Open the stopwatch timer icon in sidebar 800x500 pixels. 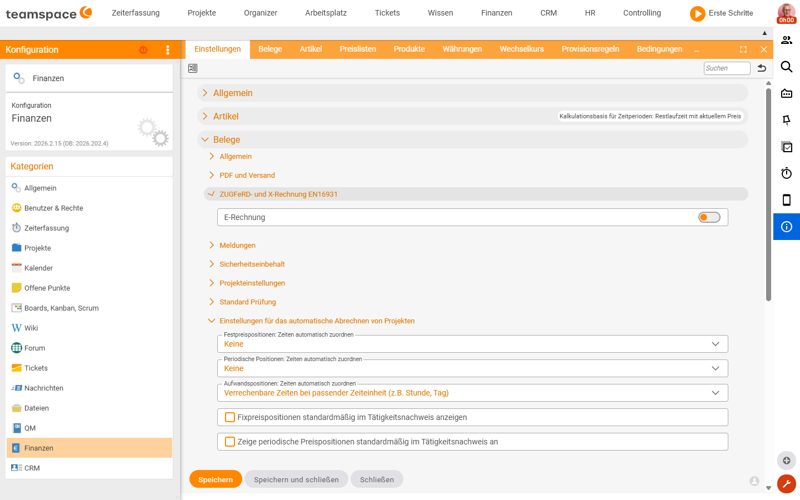[786, 173]
